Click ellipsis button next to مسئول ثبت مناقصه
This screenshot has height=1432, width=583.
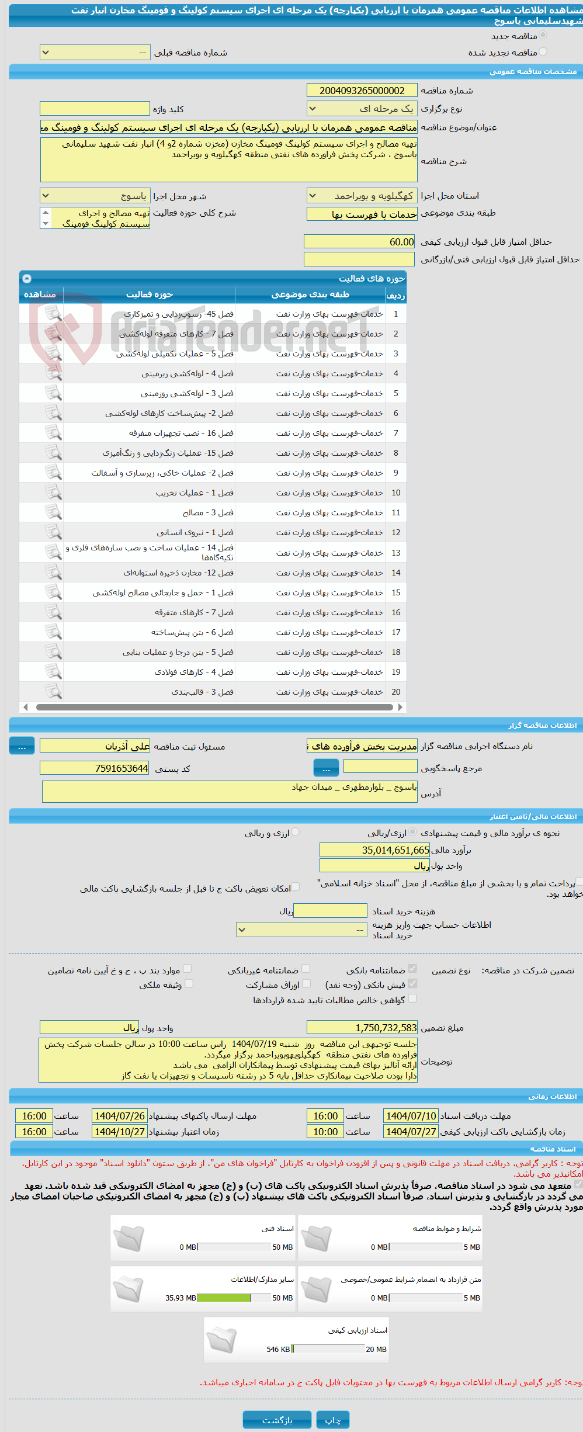tap(22, 746)
